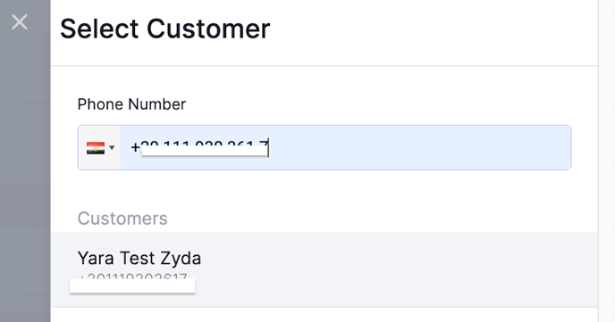Click the masked digits in the phone field

204,148
